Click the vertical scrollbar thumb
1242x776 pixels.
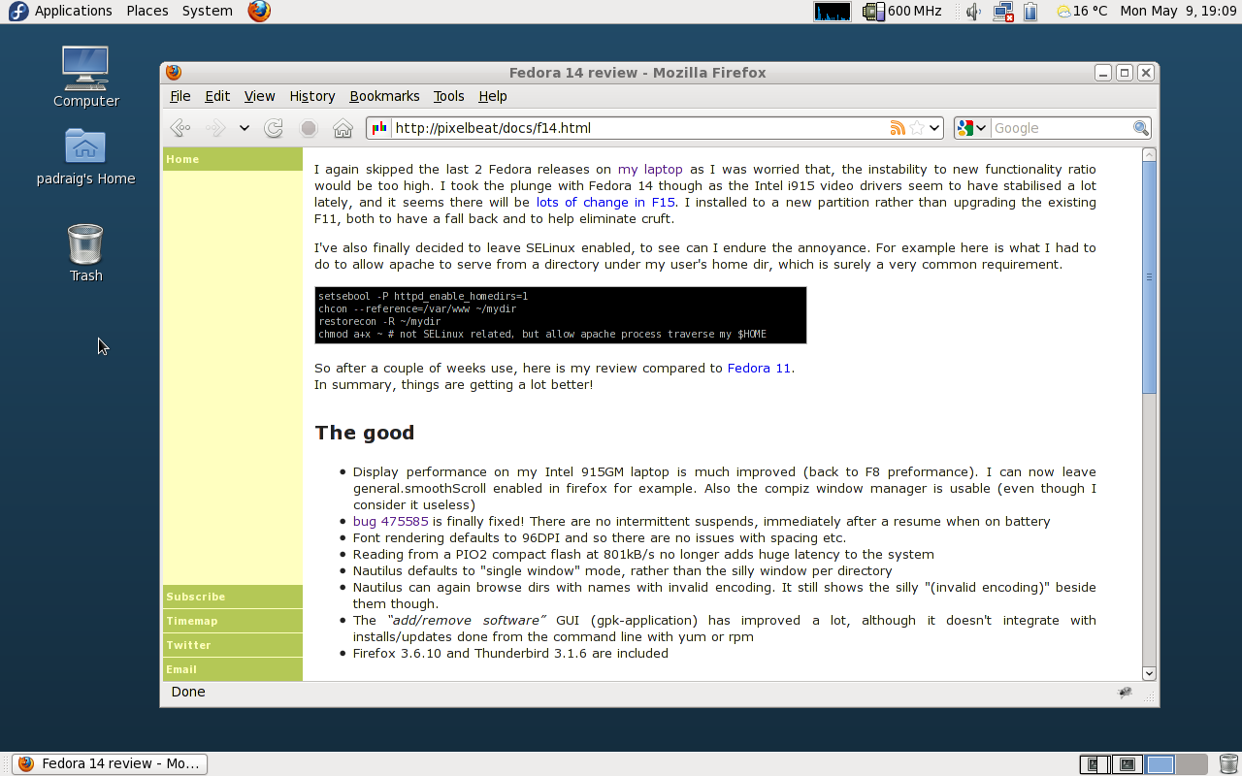1150,276
